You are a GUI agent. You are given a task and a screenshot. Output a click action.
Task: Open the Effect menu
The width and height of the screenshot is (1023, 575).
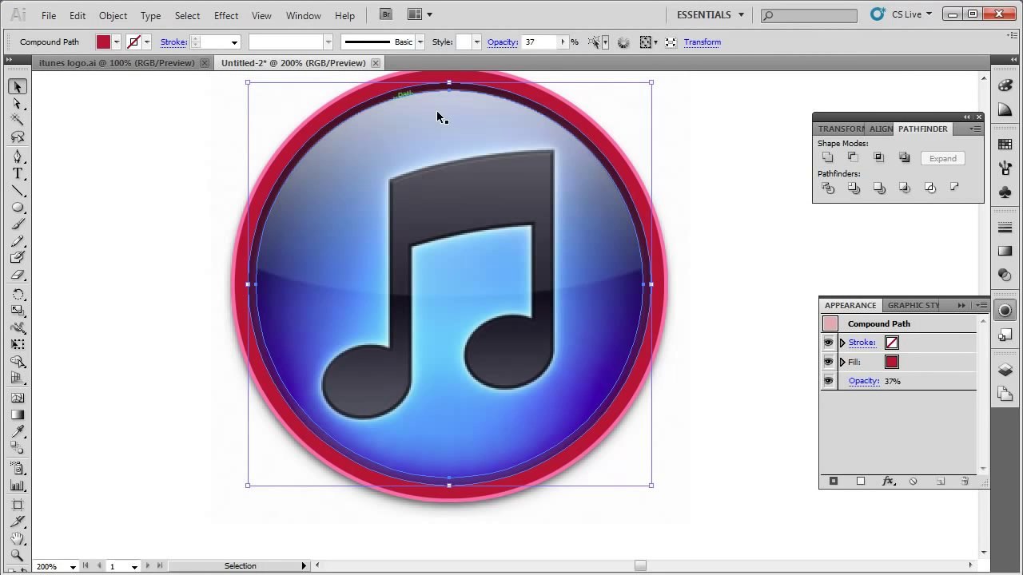tap(226, 15)
